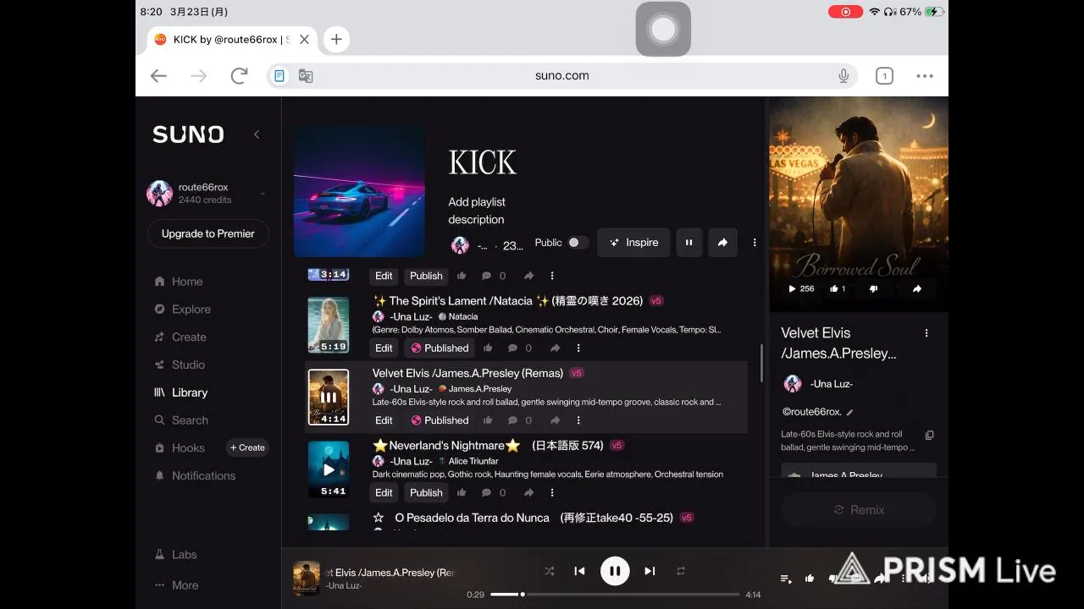Edit The Spirit's Lament track
Image resolution: width=1084 pixels, height=609 pixels.
tap(384, 348)
